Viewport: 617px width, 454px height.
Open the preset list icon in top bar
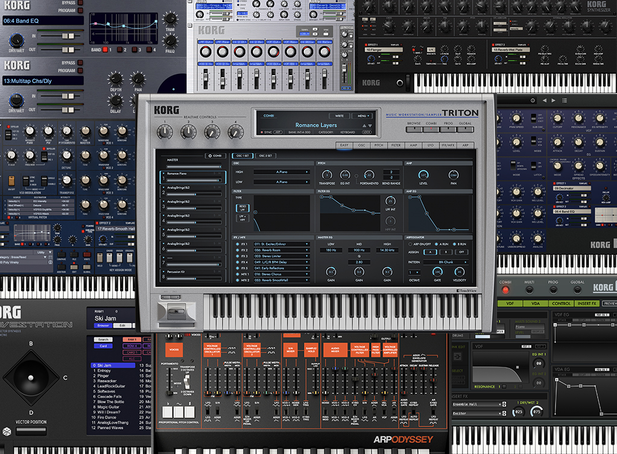tap(565, 101)
